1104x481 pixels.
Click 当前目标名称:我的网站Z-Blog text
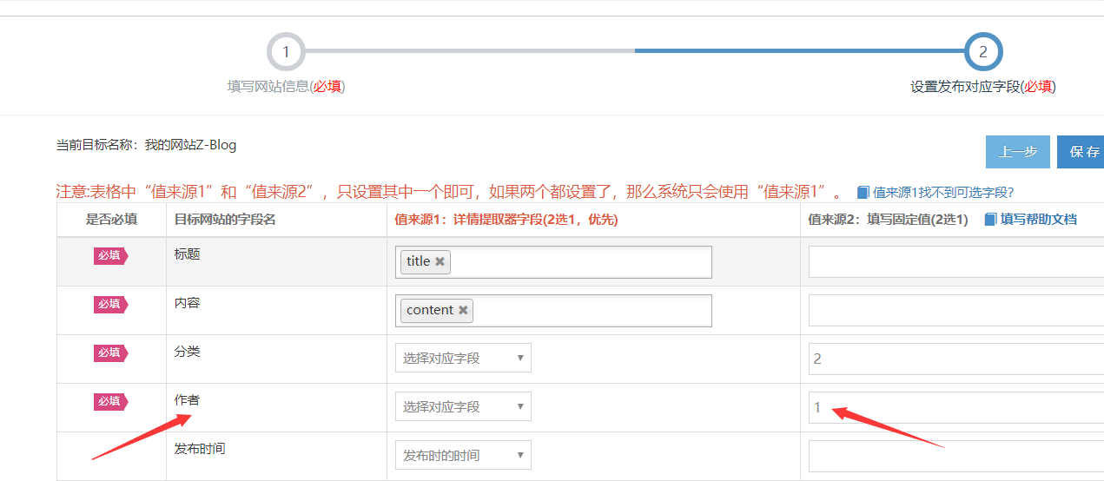pyautogui.click(x=146, y=145)
